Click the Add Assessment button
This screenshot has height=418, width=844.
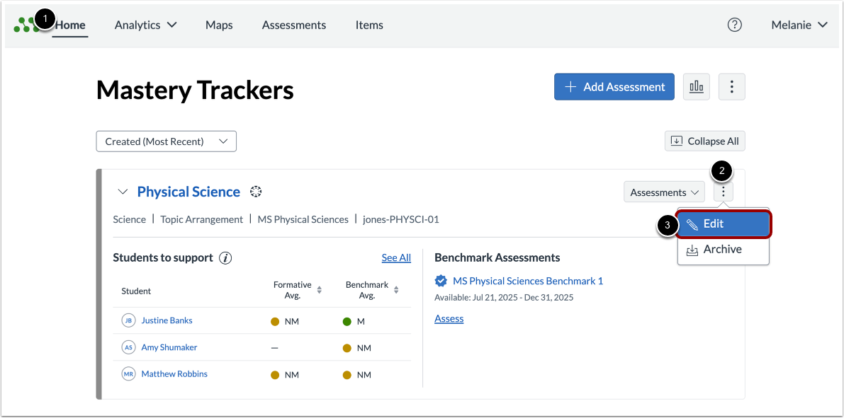coord(614,86)
